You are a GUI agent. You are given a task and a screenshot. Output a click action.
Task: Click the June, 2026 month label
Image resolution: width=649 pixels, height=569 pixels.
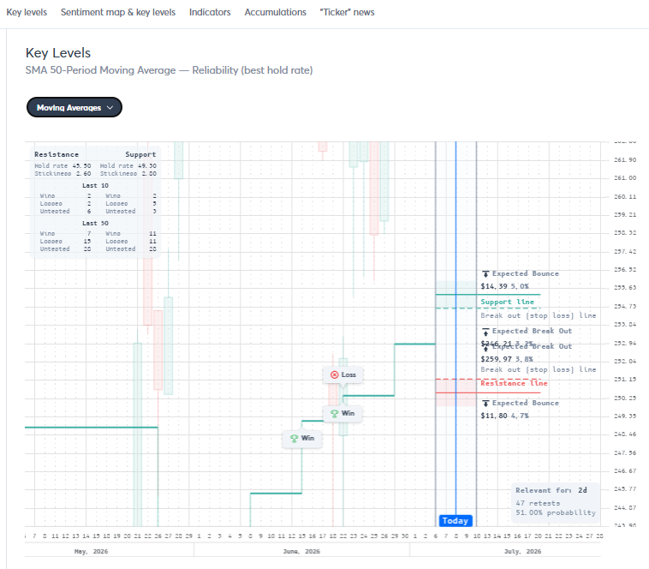pyautogui.click(x=301, y=551)
